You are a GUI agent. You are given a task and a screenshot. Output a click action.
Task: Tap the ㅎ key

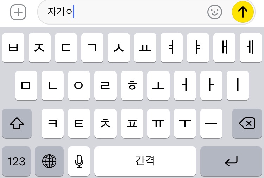pos(132,85)
